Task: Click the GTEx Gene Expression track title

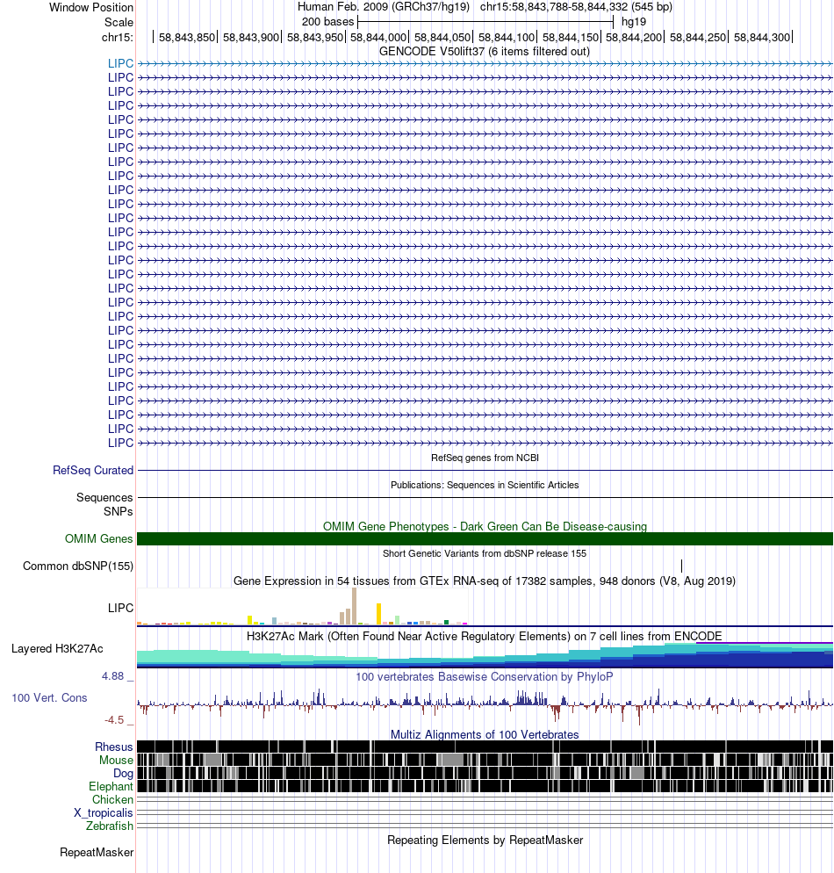Action: 485,581
